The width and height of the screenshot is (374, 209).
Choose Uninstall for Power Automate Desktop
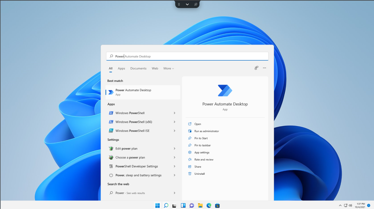point(199,174)
